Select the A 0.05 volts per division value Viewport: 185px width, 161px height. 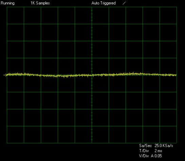coord(156,156)
